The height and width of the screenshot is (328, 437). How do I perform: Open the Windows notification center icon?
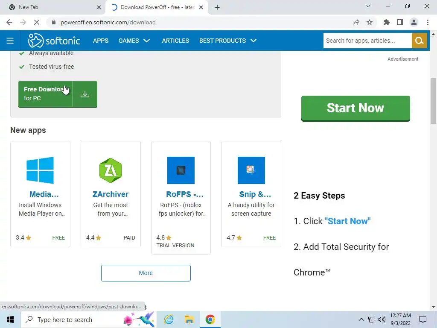(423, 319)
